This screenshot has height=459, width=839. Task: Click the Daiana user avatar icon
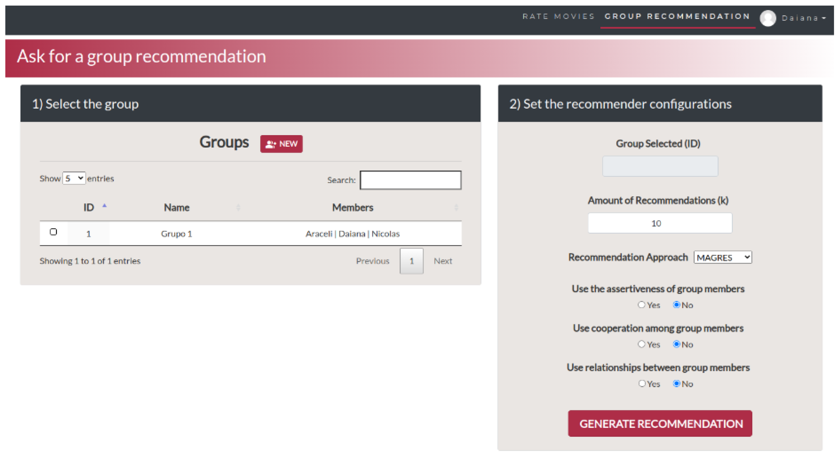(x=768, y=18)
